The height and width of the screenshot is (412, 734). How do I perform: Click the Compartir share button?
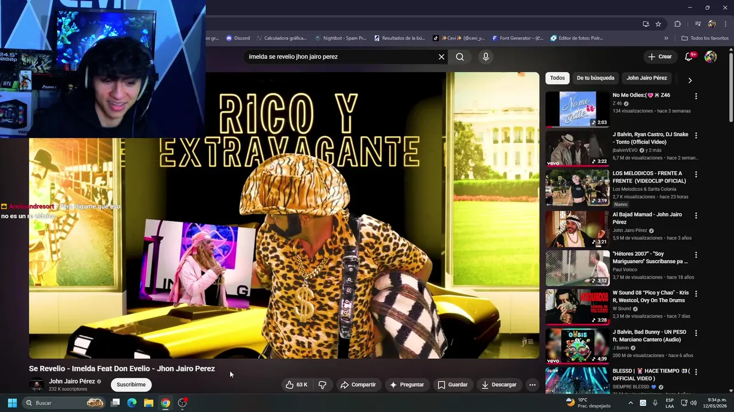pyautogui.click(x=358, y=385)
